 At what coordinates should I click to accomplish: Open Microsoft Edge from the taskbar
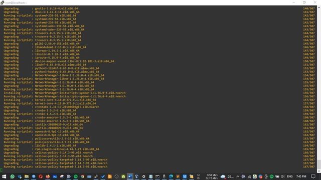pyautogui.click(x=171, y=176)
